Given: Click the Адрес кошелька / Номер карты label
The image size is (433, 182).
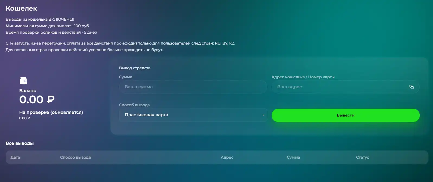Looking at the screenshot, I should tap(303, 77).
